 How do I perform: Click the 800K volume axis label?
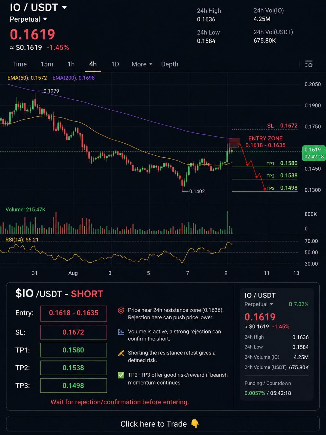(x=311, y=214)
